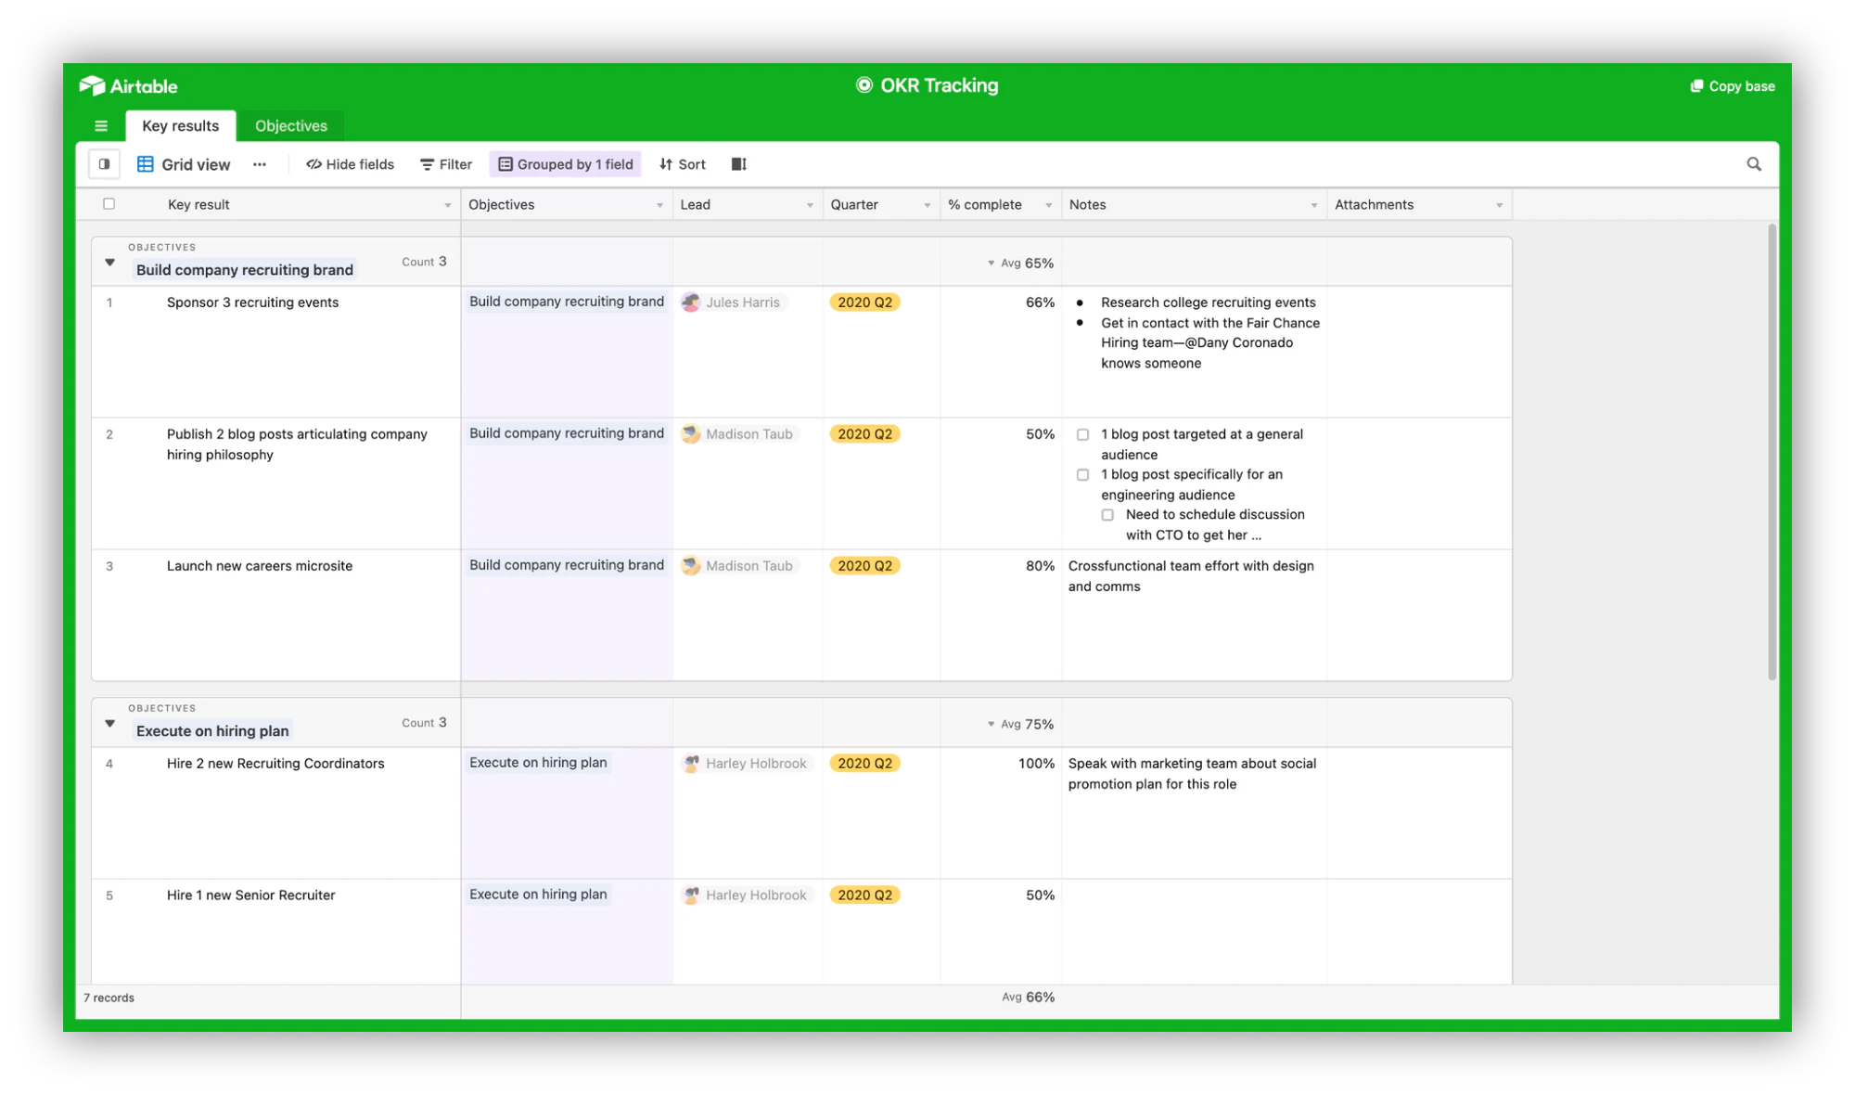
Task: Select 'Sponsor 3 recruiting events' cell
Action: point(276,352)
